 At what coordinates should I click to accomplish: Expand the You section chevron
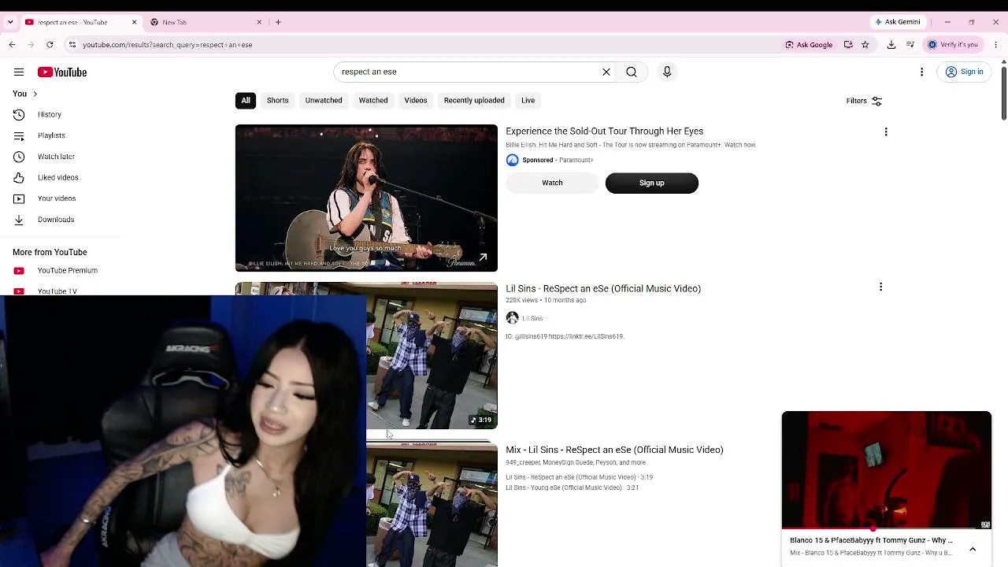click(x=35, y=94)
